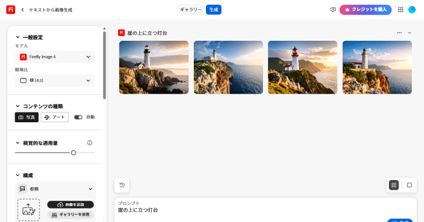424x222 pixels.
Task: Open the 参照 composition dropdown
Action: [x=55, y=189]
